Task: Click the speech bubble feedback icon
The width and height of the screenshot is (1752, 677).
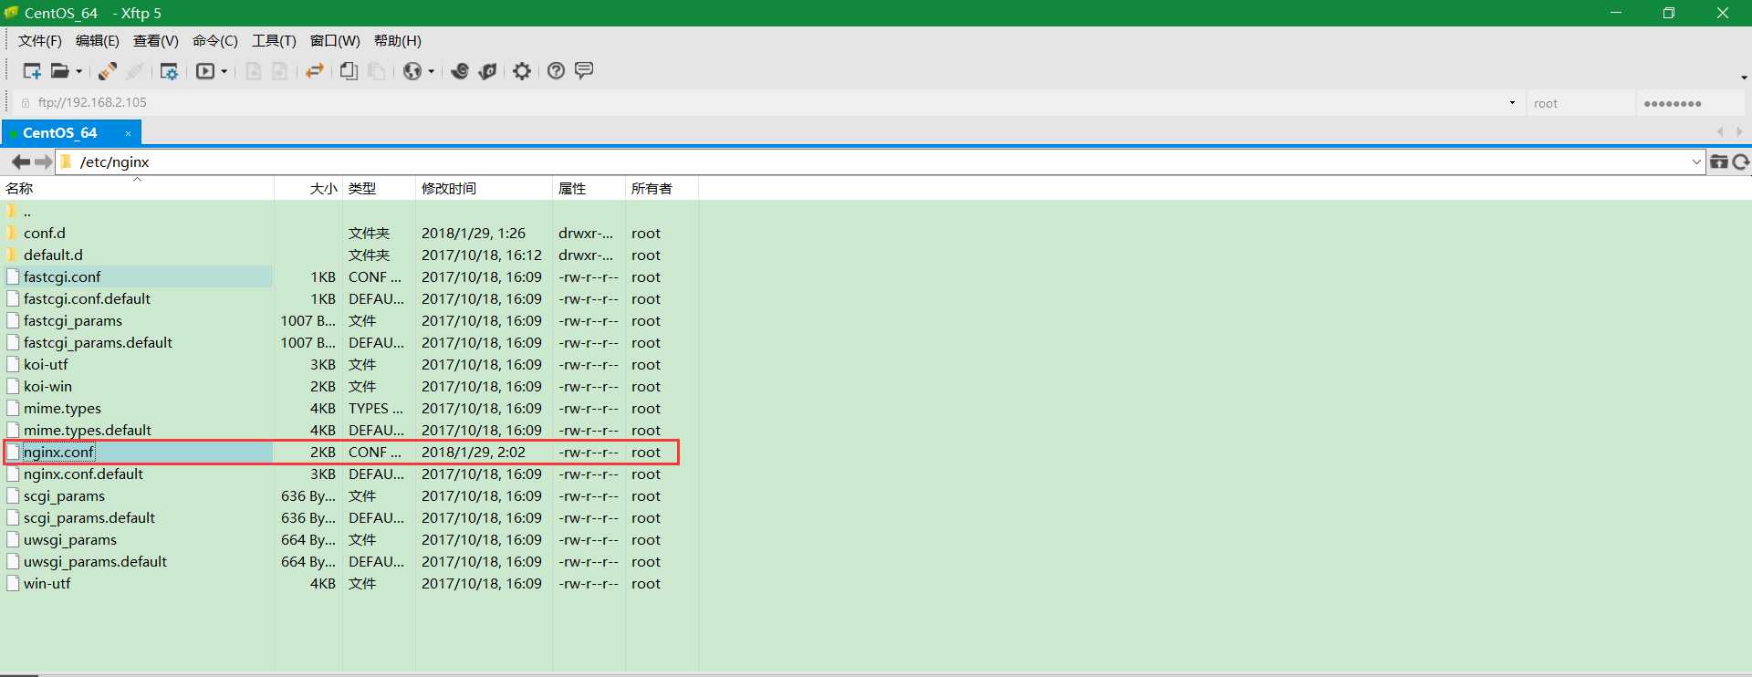Action: (x=584, y=70)
